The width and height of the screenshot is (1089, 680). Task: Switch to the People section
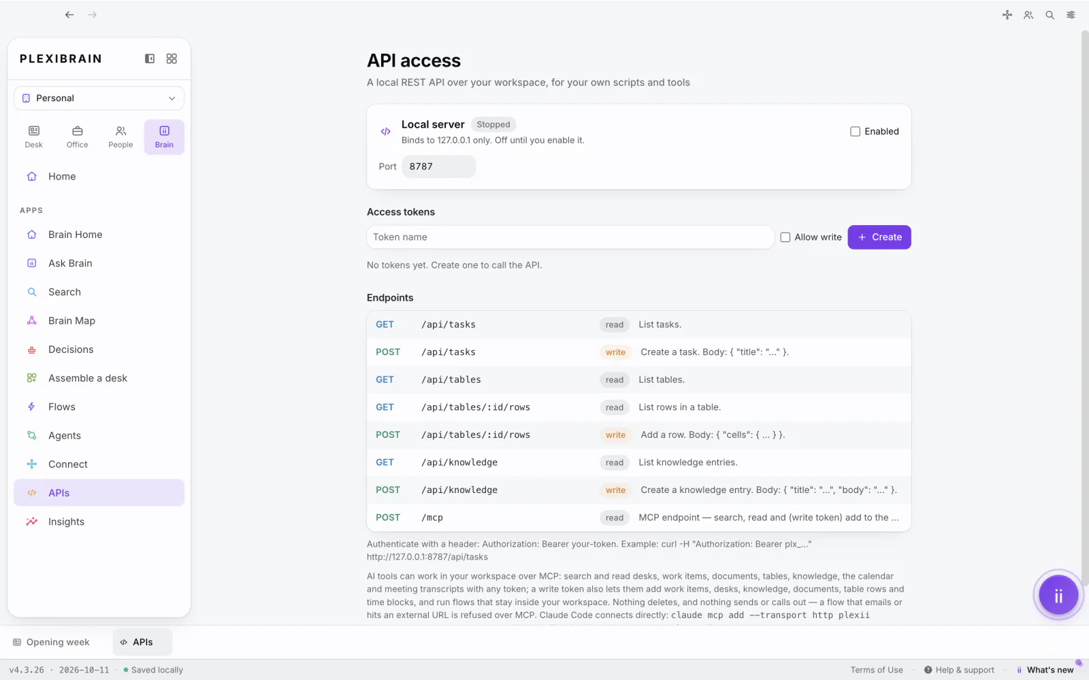(120, 137)
